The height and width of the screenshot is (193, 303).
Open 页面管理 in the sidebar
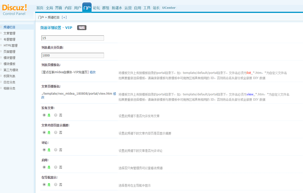tap(9, 52)
